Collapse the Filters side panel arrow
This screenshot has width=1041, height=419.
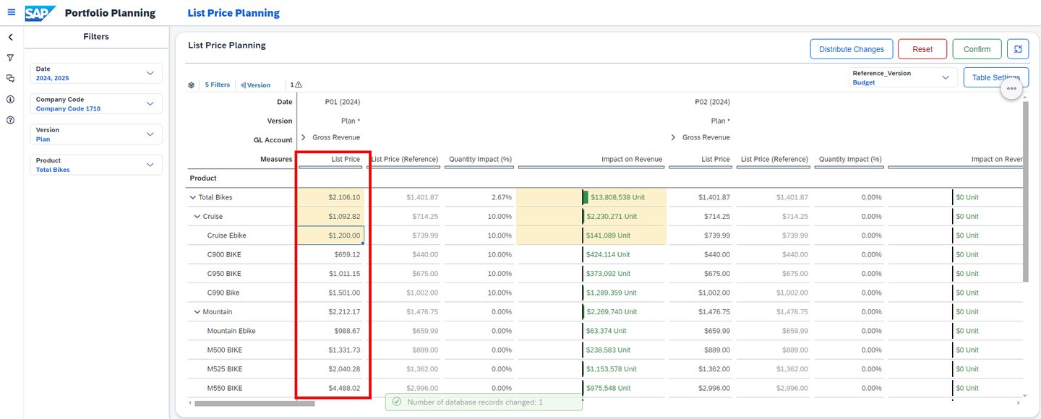[11, 37]
